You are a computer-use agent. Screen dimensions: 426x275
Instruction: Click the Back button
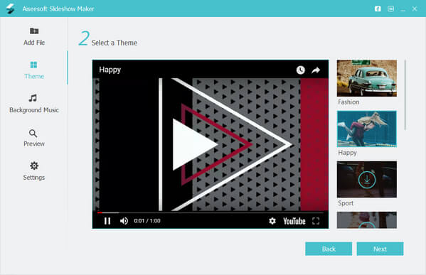point(329,249)
